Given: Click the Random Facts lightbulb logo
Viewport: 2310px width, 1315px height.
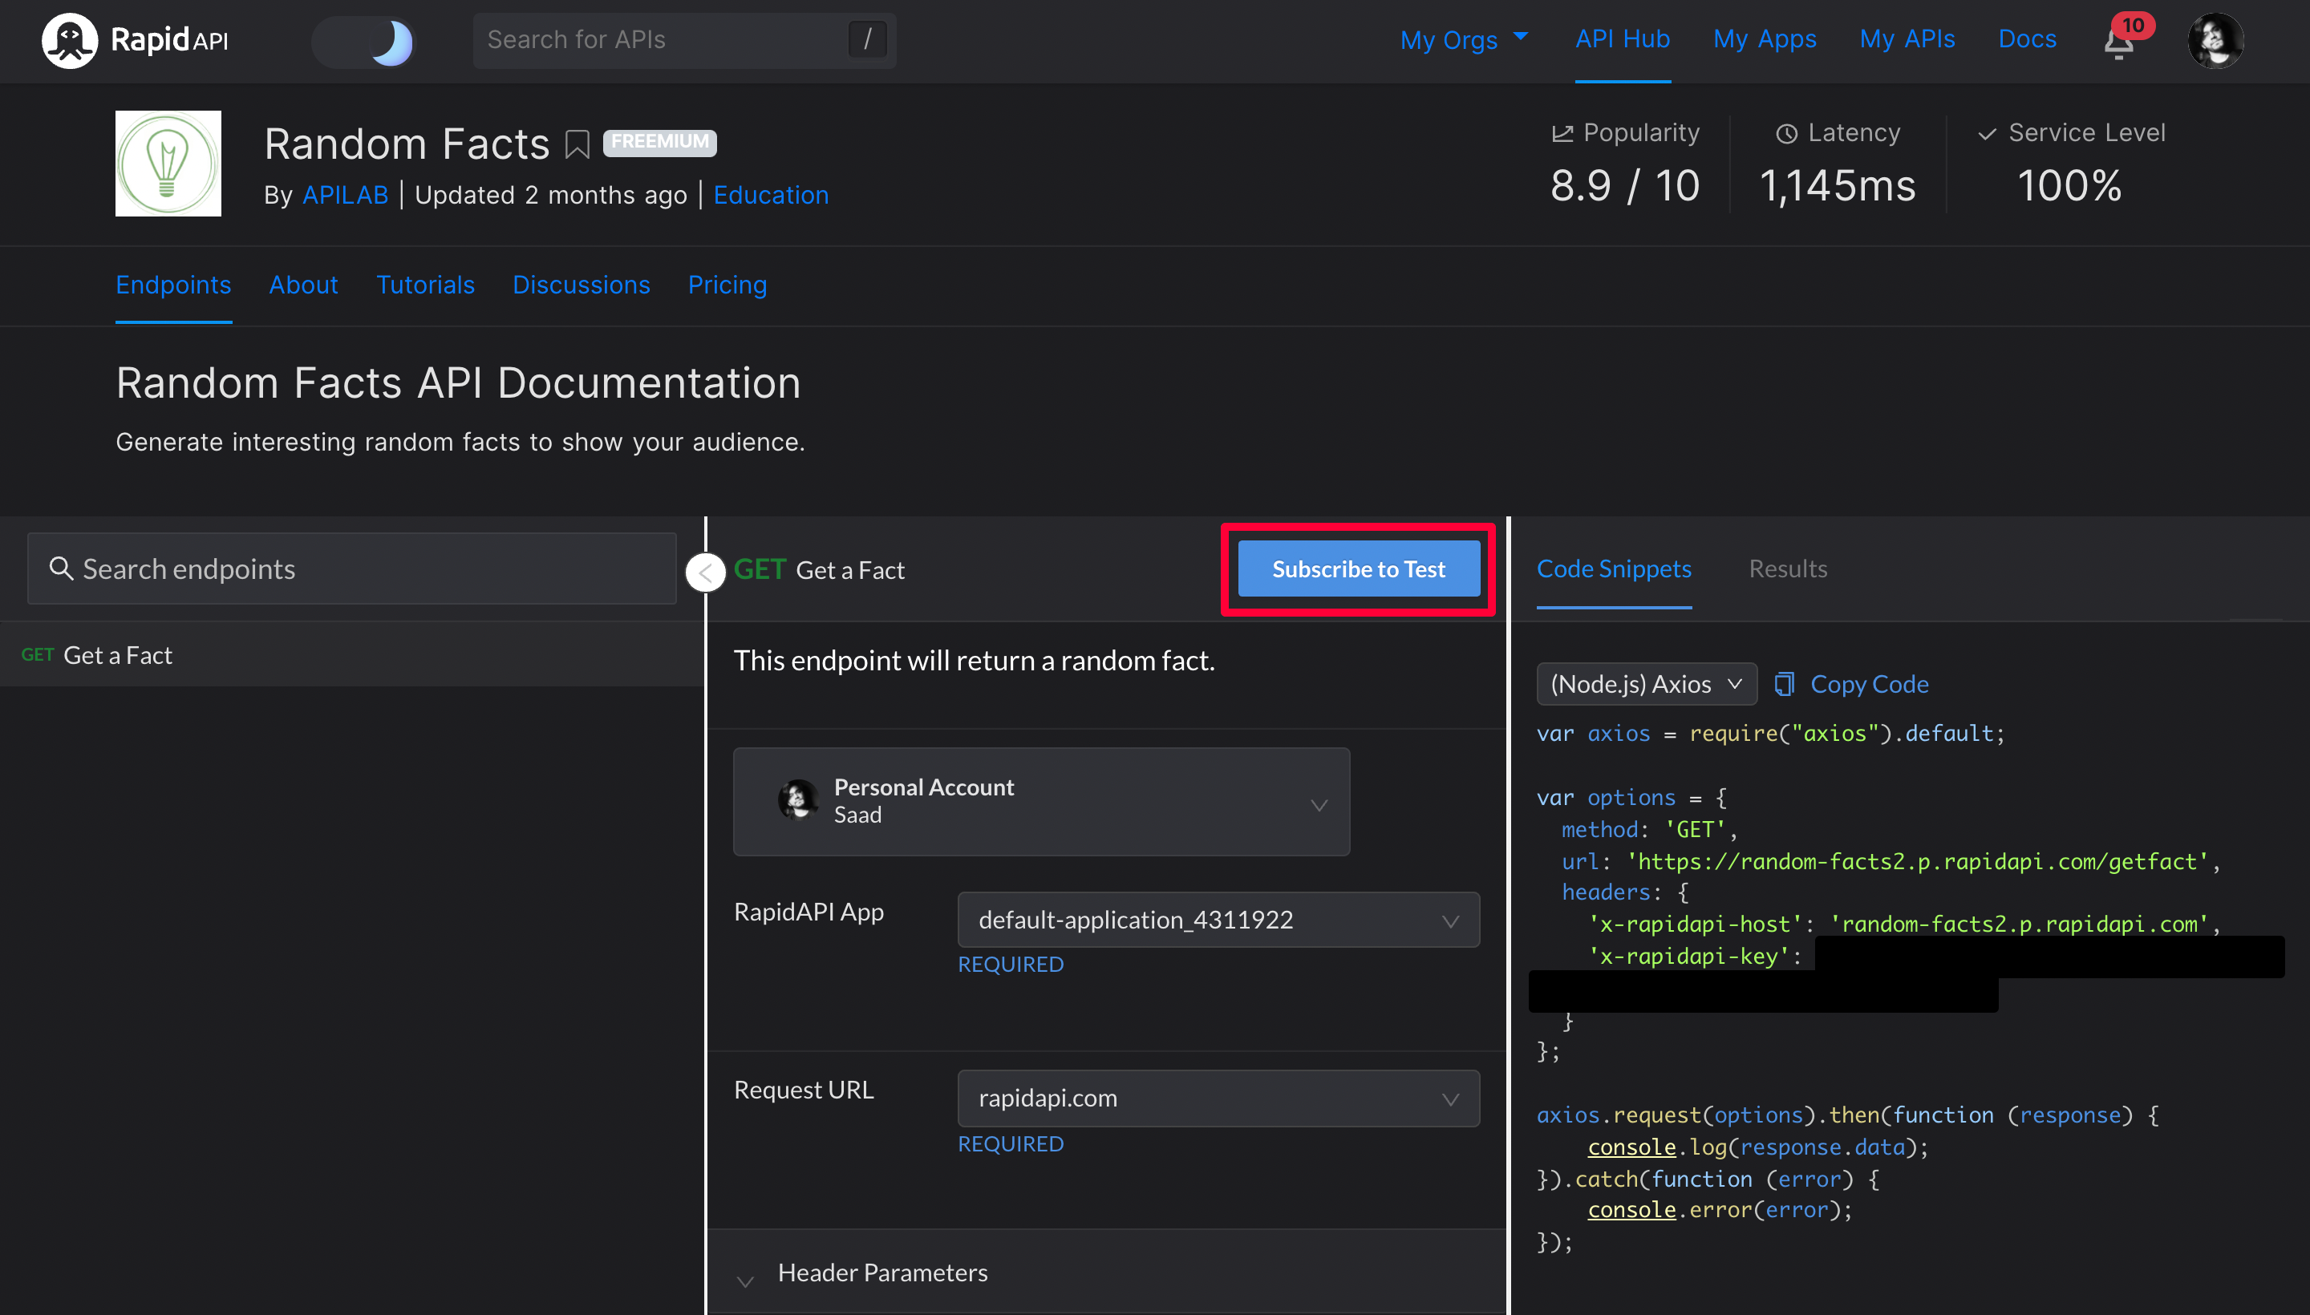Looking at the screenshot, I should (x=168, y=164).
